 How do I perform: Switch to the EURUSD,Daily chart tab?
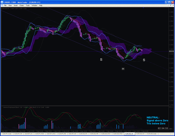152,134
